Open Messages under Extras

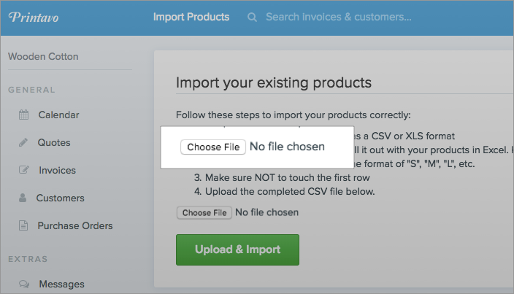point(61,285)
